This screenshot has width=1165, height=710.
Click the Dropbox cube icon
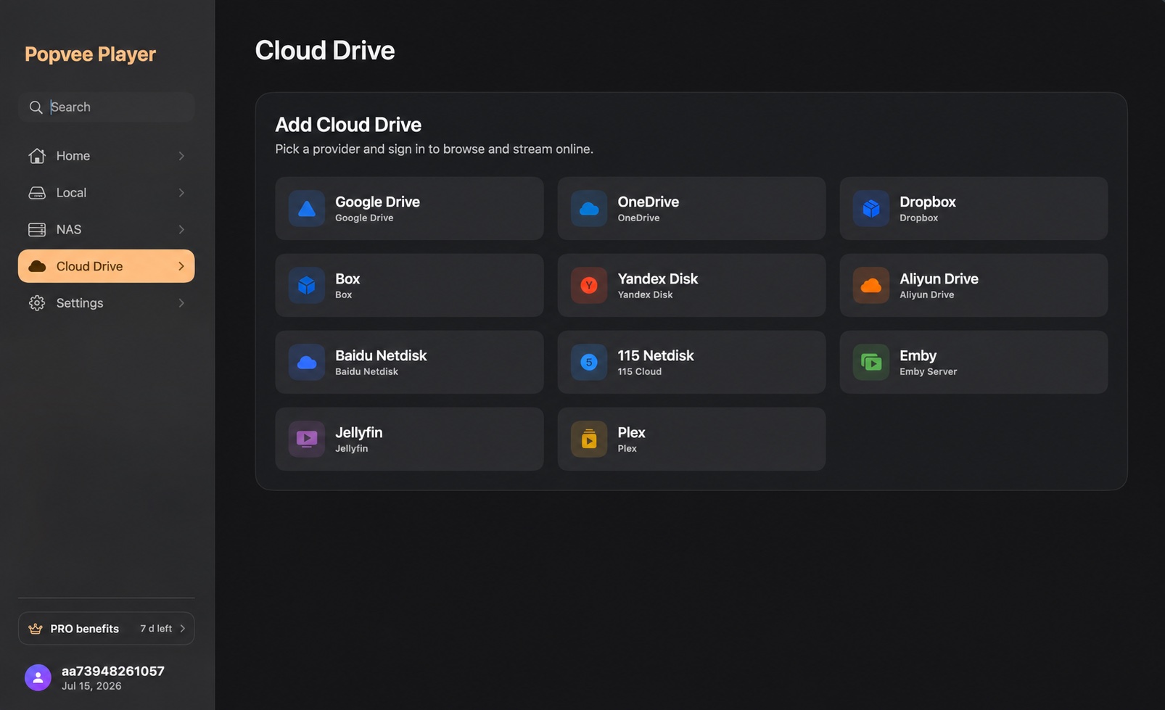(x=871, y=209)
